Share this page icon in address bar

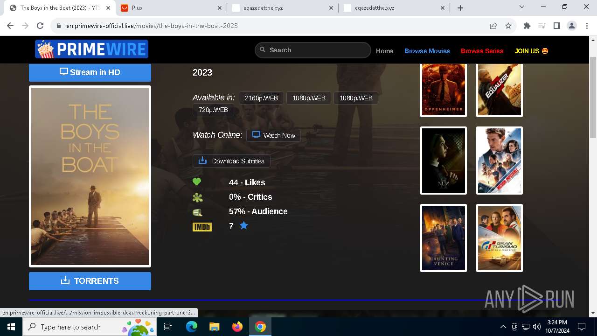(493, 26)
